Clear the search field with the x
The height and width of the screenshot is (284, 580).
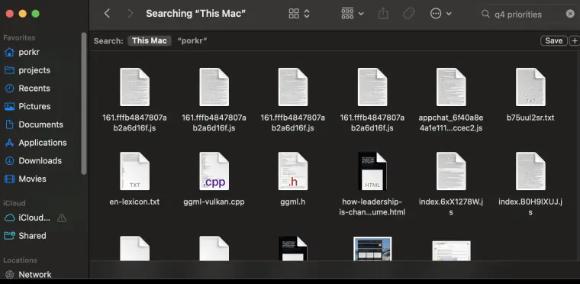tap(570, 14)
